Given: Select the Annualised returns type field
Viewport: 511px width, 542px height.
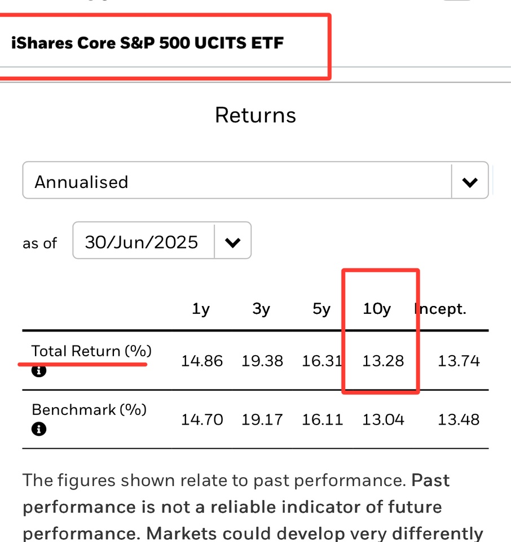Looking at the screenshot, I should click(x=255, y=180).
